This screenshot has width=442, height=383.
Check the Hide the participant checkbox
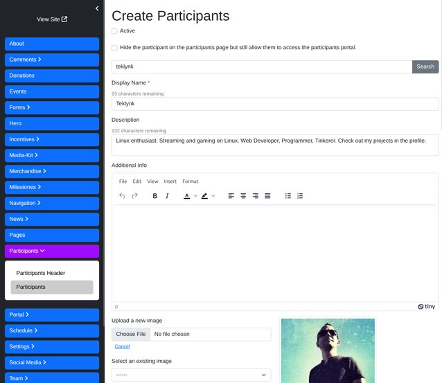[114, 48]
